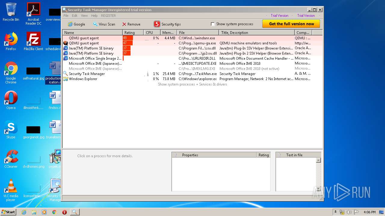Viewport: 385px width, 216px height.
Task: Click Java icon in jp2ssv.dll row
Action: pos(66,53)
